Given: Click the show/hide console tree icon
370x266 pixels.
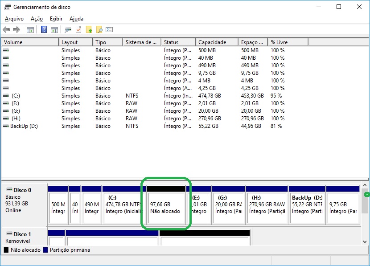Looking at the screenshot, I should (x=30, y=30).
